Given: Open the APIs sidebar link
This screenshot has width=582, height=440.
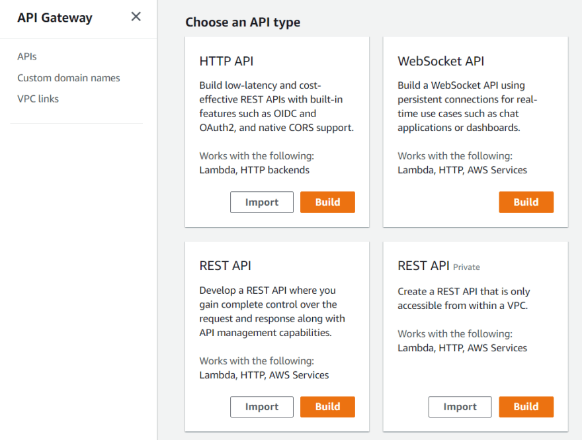Looking at the screenshot, I should point(27,56).
